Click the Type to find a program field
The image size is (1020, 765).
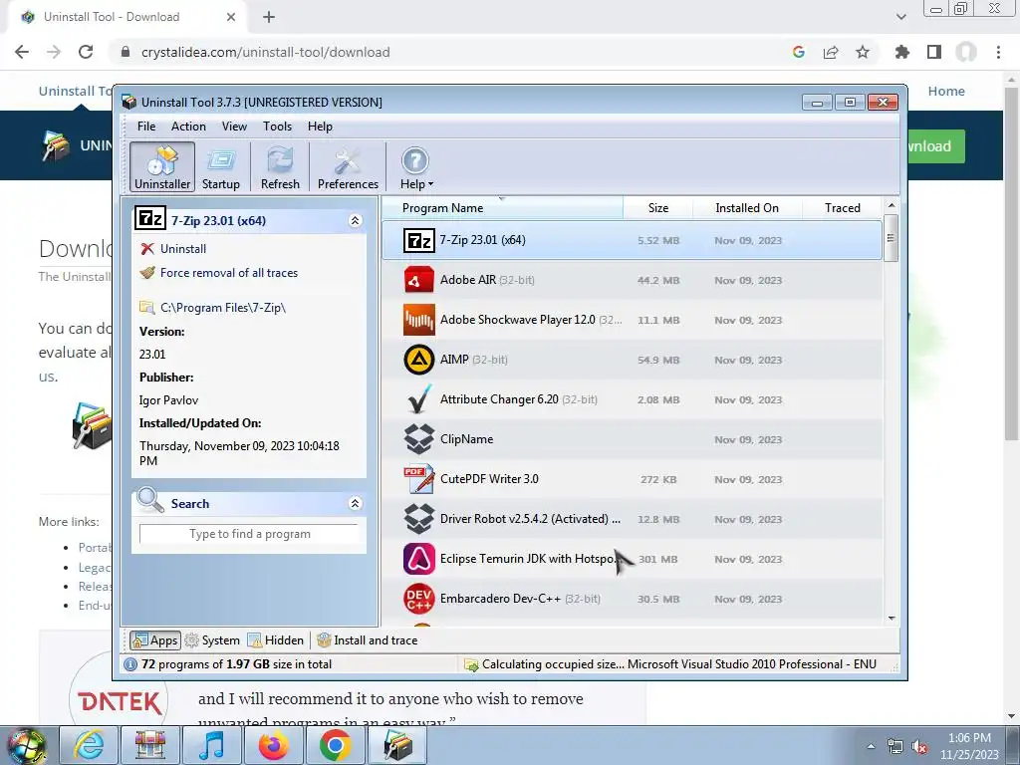click(249, 534)
